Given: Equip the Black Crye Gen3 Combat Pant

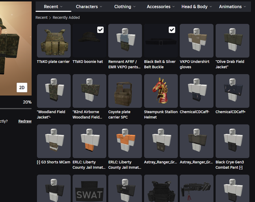Looking at the screenshot, I should [233, 141].
